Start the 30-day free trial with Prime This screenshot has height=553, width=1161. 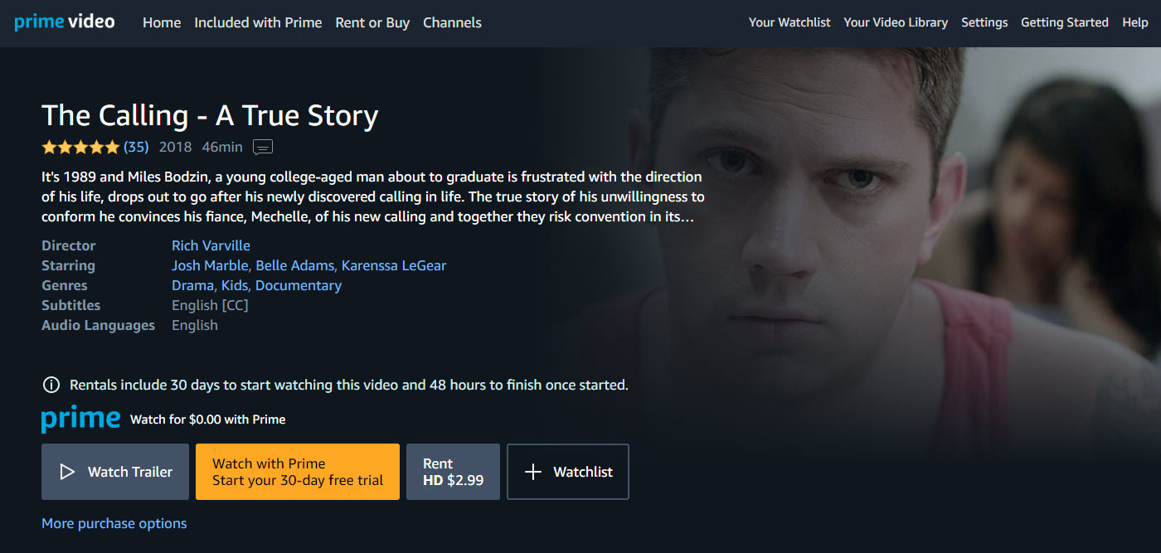(298, 472)
